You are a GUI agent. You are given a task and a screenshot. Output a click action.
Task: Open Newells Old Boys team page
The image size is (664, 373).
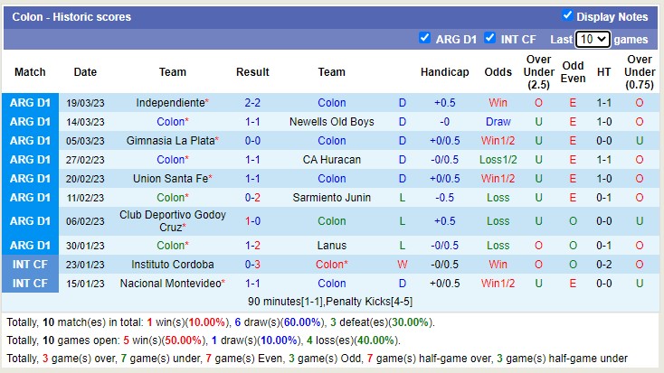pyautogui.click(x=331, y=122)
